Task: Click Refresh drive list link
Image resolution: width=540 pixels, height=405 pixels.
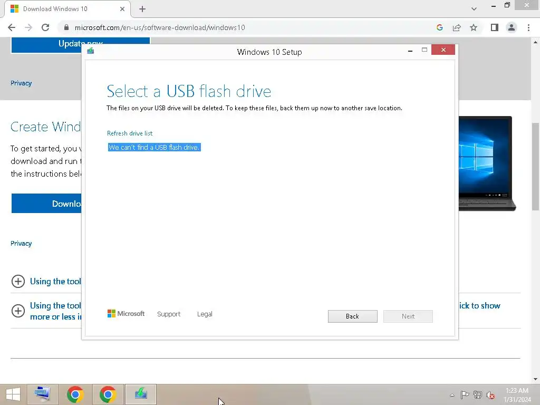Action: pyautogui.click(x=130, y=133)
